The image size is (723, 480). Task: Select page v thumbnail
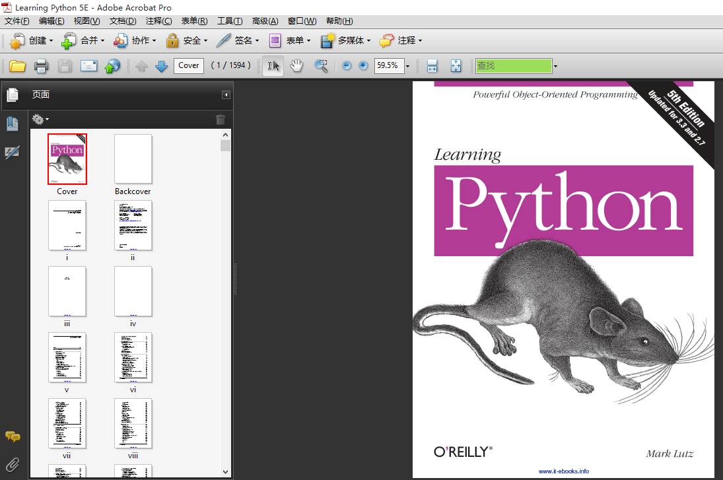click(x=67, y=357)
